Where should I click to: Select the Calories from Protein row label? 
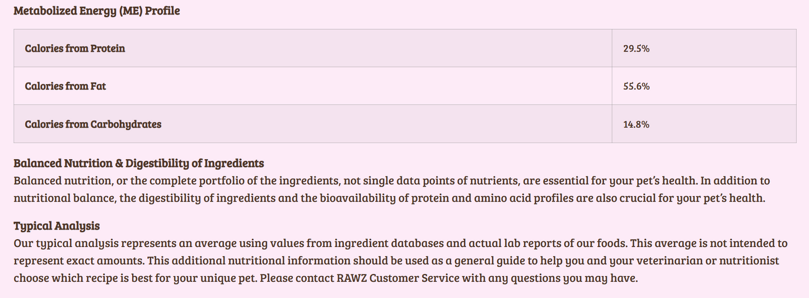click(75, 49)
